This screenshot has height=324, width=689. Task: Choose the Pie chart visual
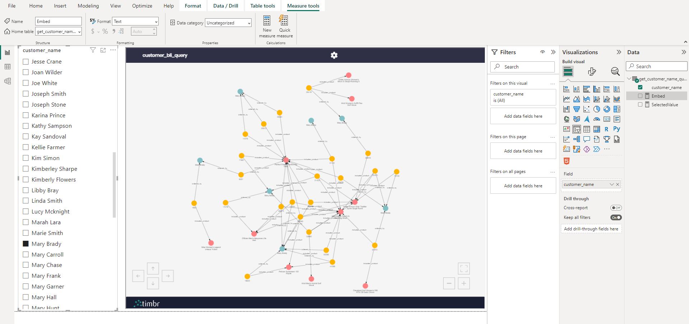click(x=597, y=109)
